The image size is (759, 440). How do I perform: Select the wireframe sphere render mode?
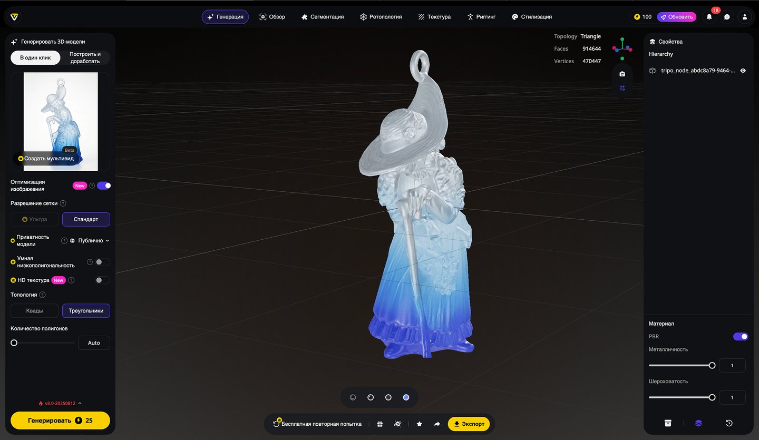tap(353, 397)
